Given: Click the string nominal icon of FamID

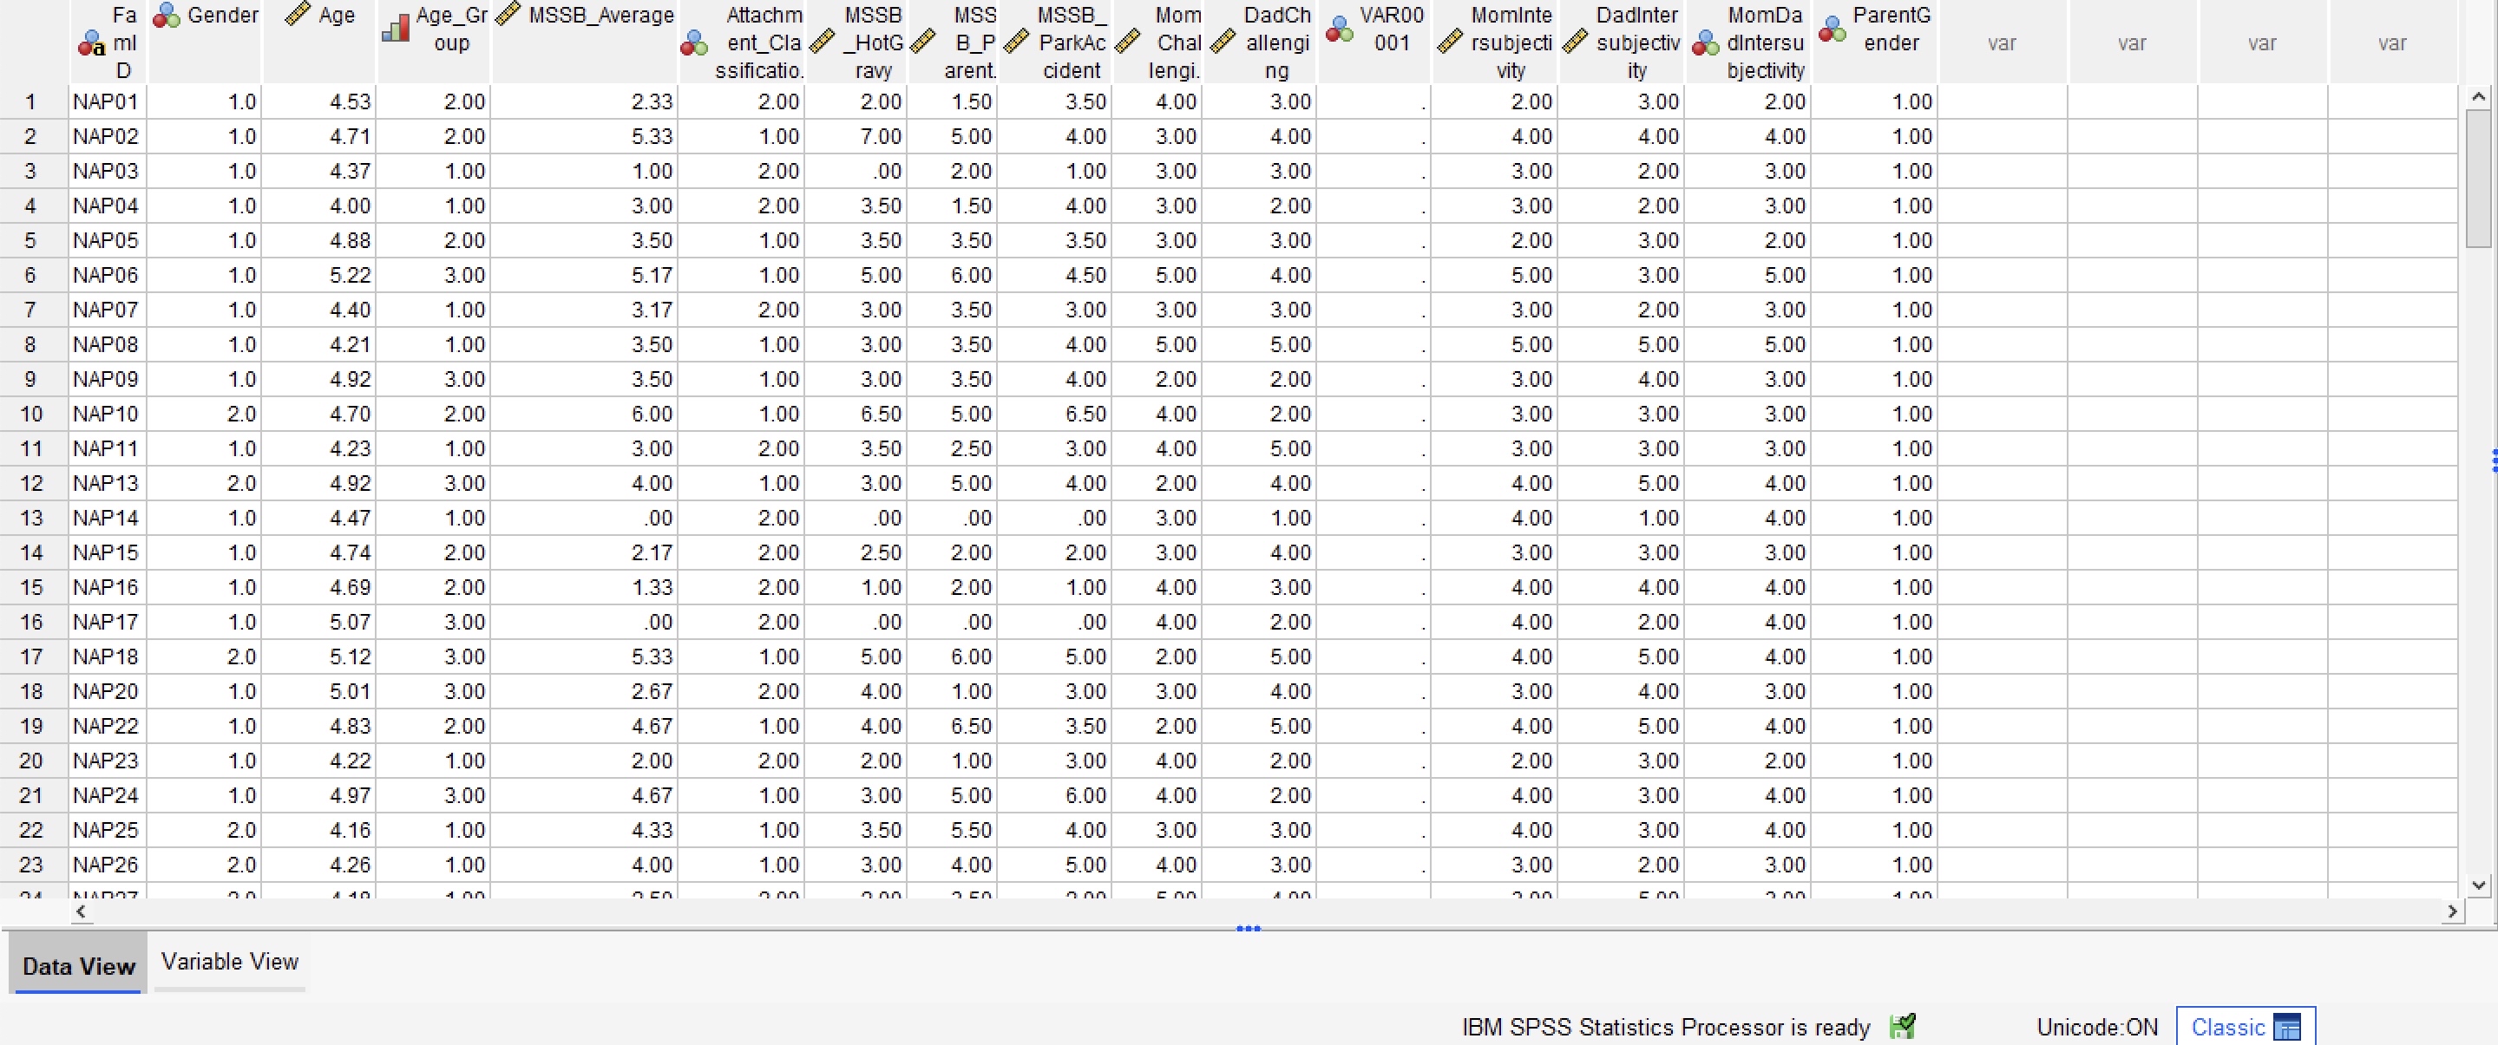Looking at the screenshot, I should 91,43.
